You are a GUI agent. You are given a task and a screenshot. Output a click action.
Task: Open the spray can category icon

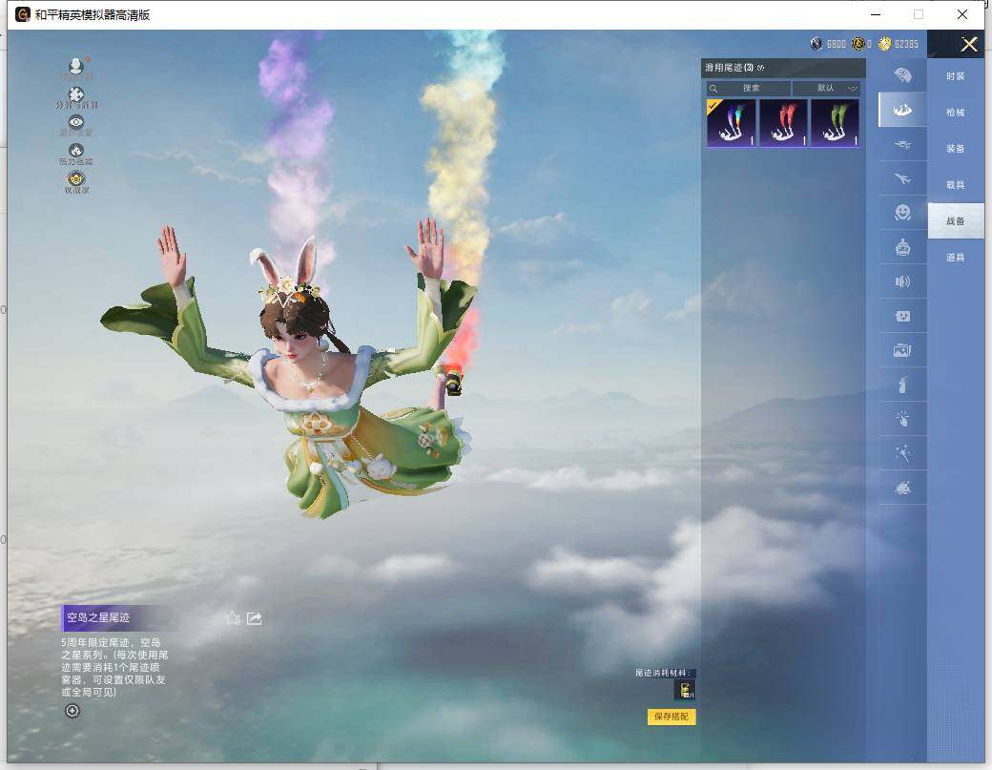click(902, 385)
